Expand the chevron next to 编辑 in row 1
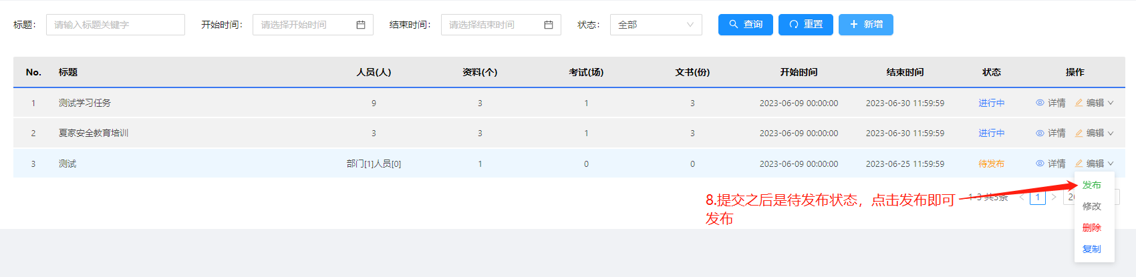 [x=1111, y=103]
